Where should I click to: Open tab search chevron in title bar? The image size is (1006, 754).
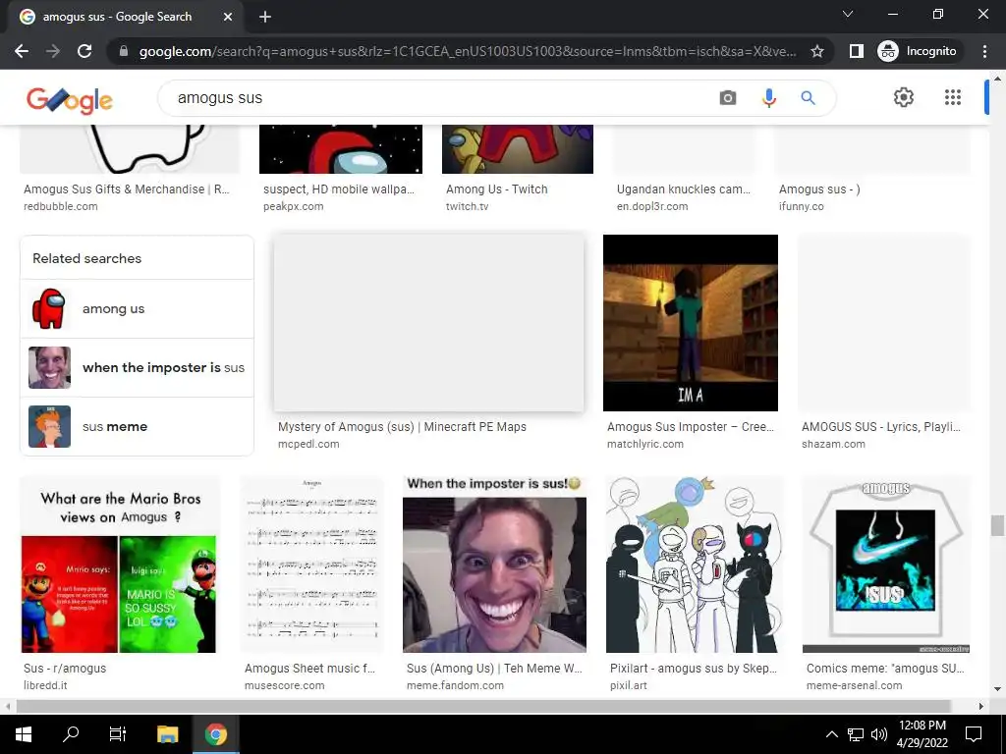tap(848, 14)
